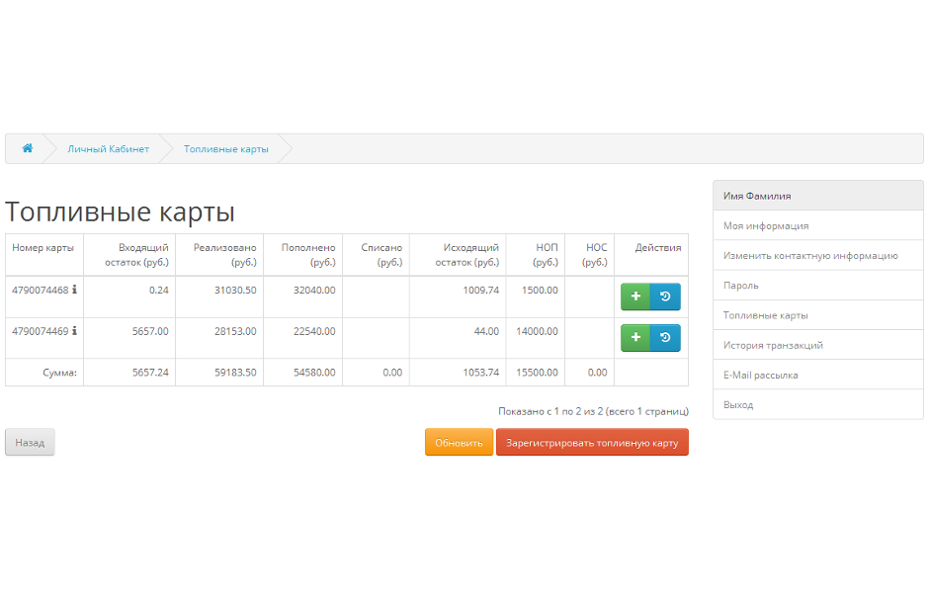Click value 32040.00 in table
The height and width of the screenshot is (593, 929).
(314, 290)
